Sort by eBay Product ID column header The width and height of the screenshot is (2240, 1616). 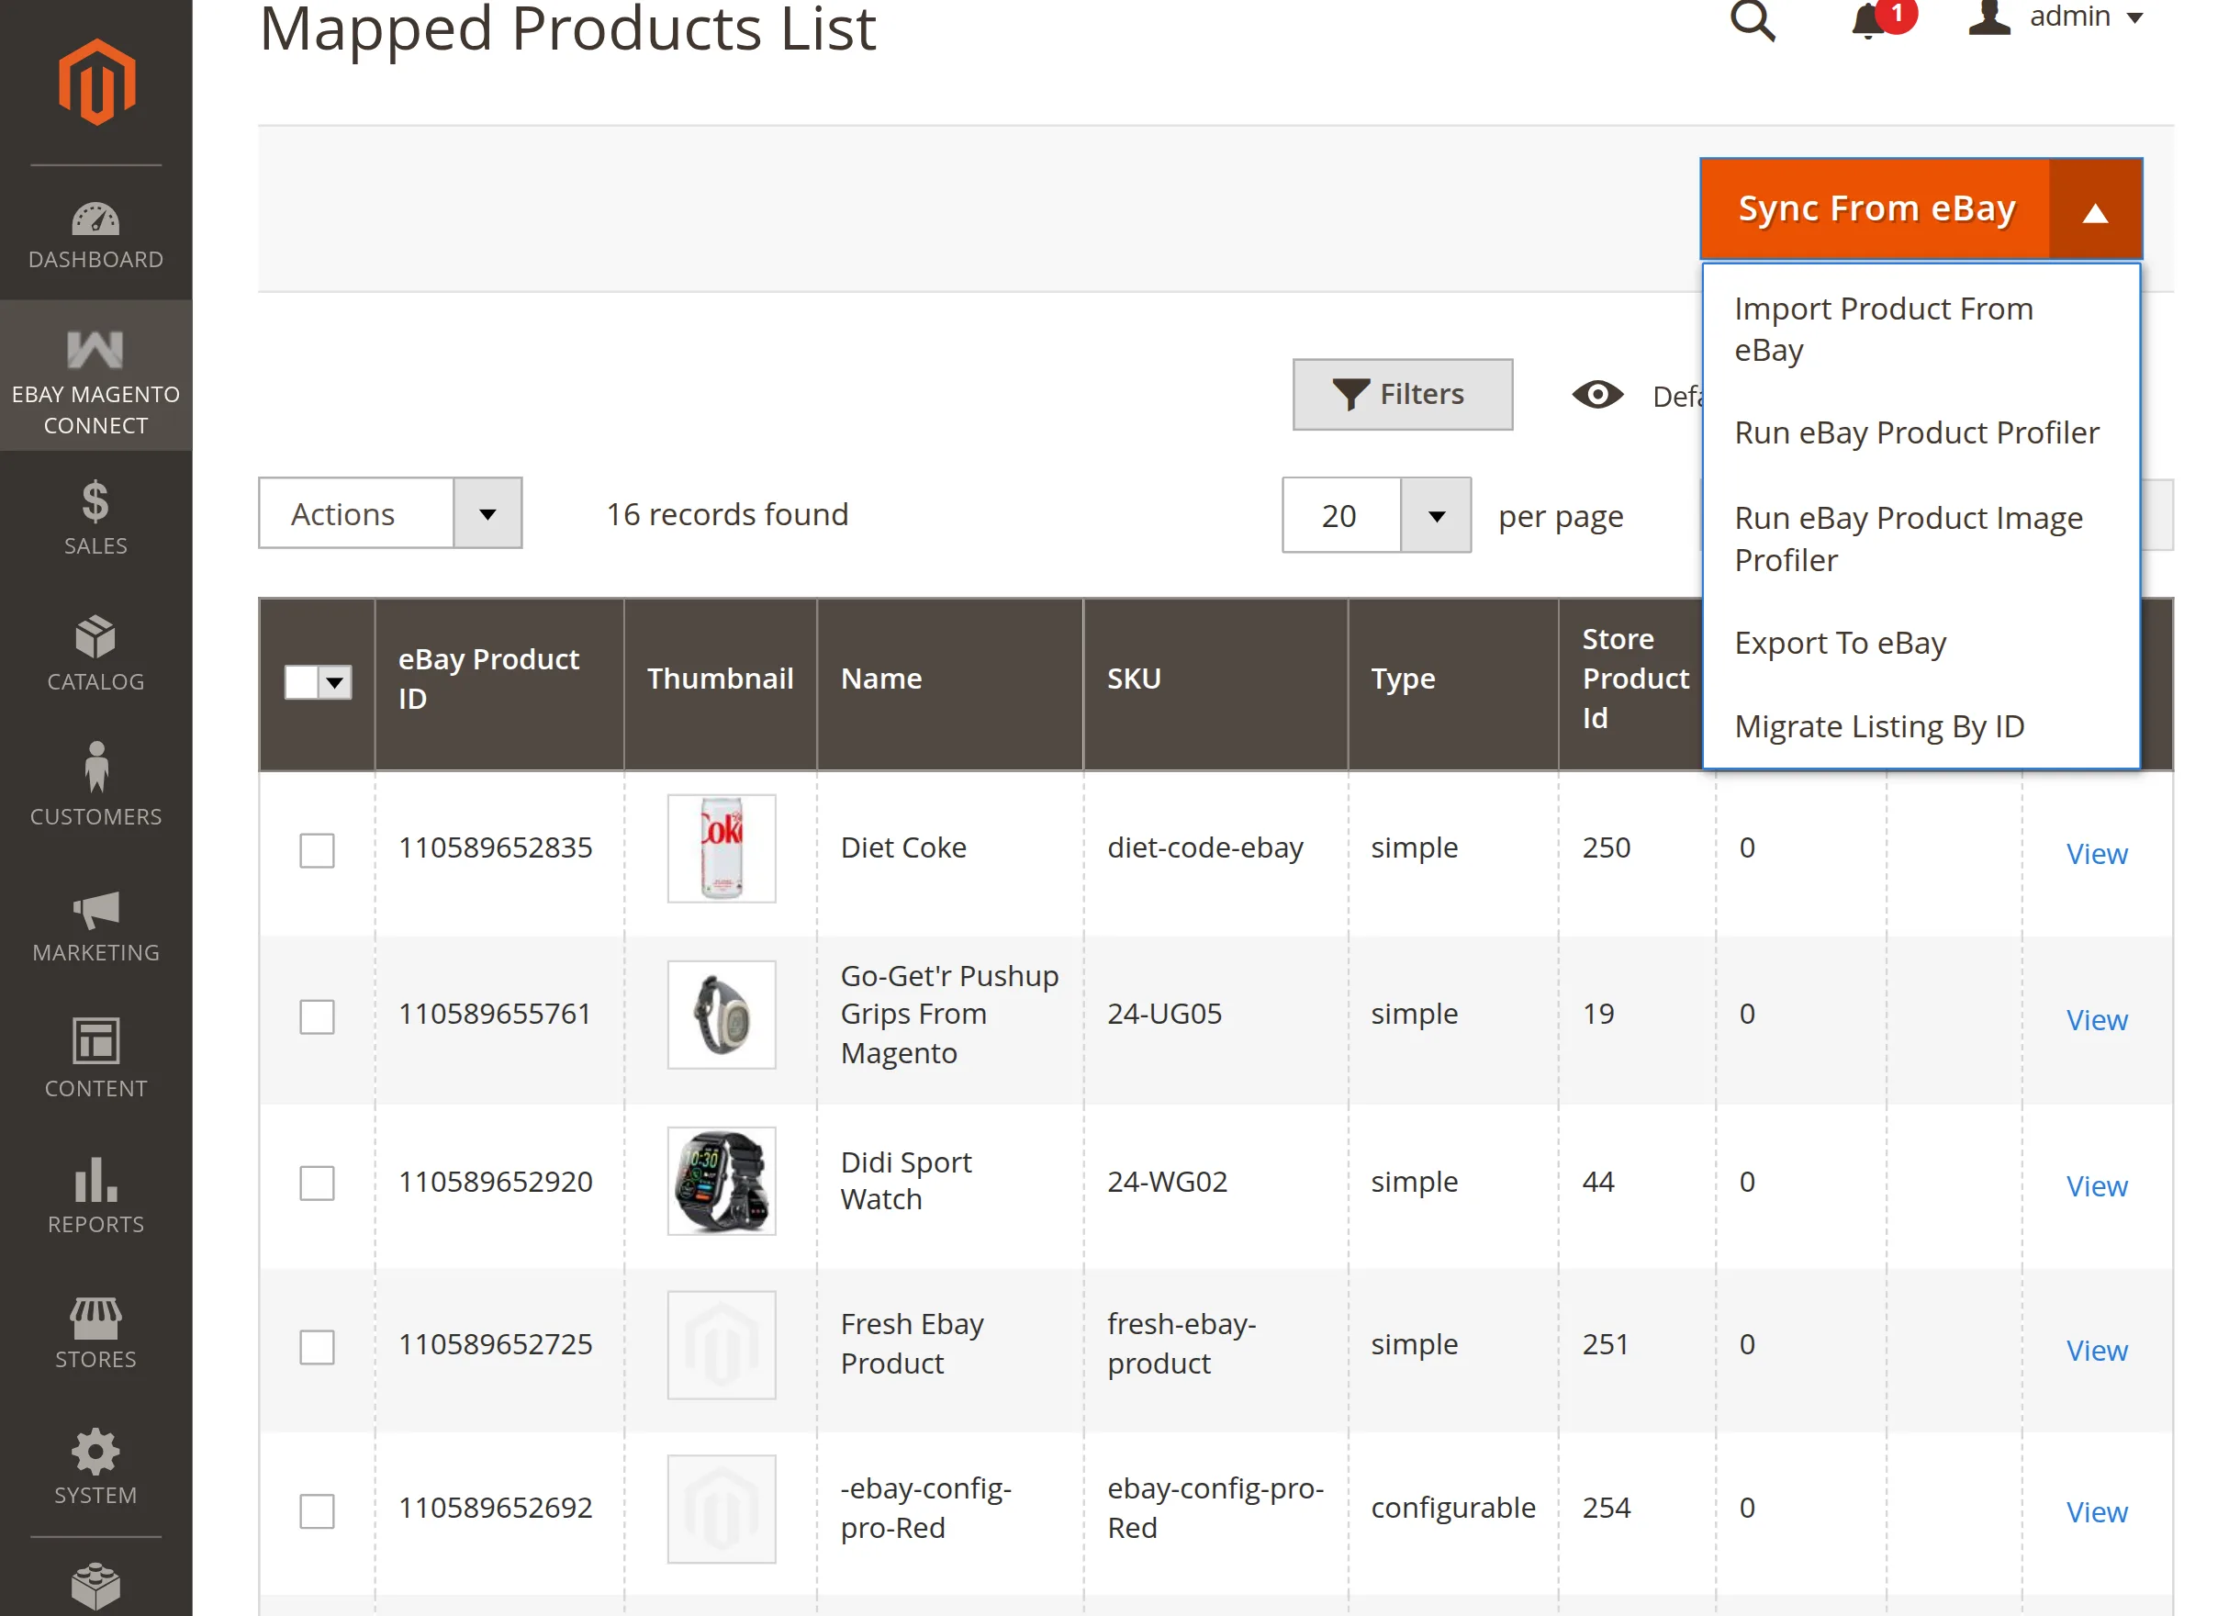[498, 682]
